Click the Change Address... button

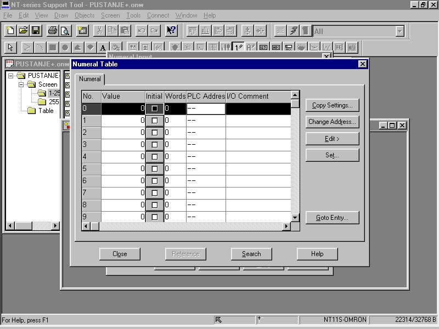coord(332,122)
